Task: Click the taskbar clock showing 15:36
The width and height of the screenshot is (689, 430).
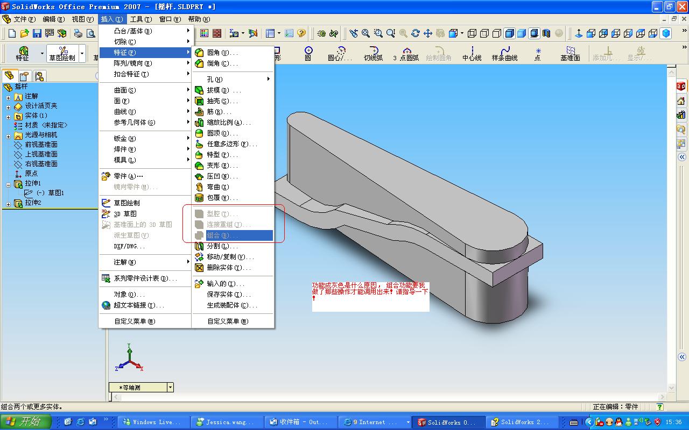Action: (x=673, y=422)
